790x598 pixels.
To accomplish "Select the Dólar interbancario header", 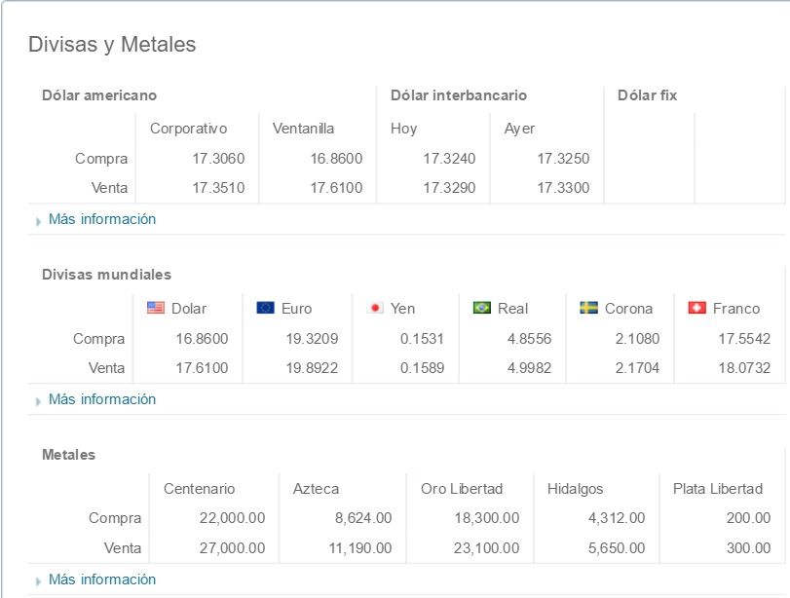I will pos(458,95).
